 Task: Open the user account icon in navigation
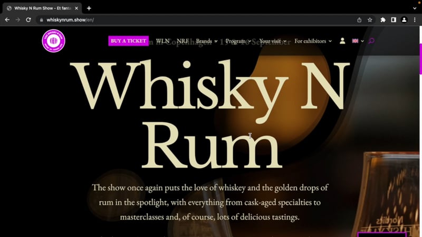coord(342,41)
